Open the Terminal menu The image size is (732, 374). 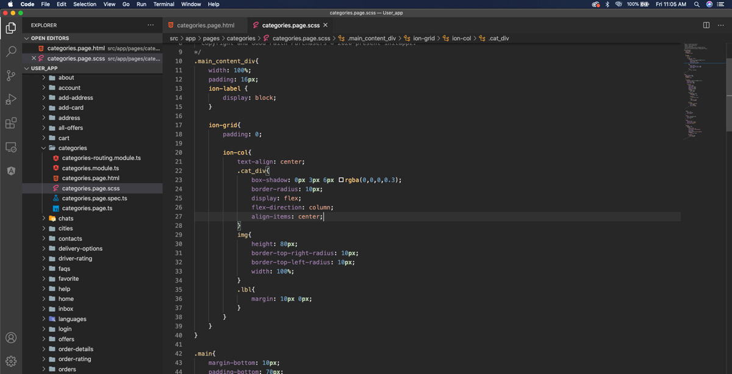pos(163,4)
